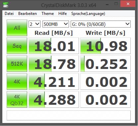Open the Hilfe menu
This screenshot has width=138, height=126.
click(x=63, y=14)
